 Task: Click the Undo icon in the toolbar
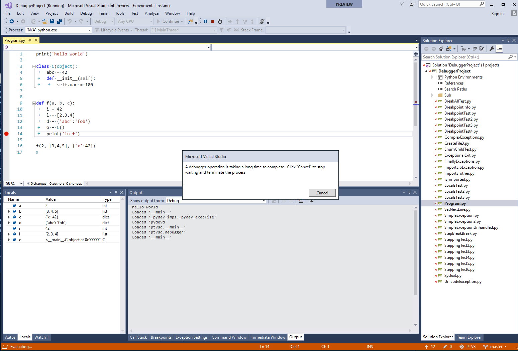coord(70,21)
